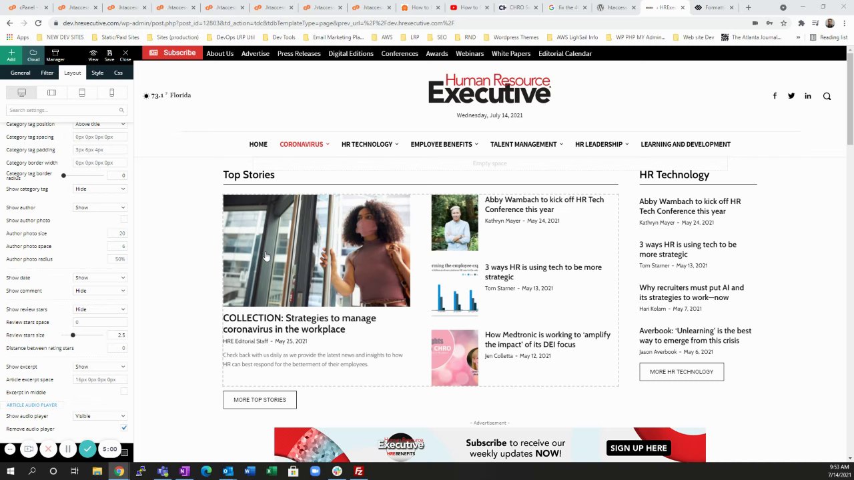The height and width of the screenshot is (480, 854).
Task: Click the Sign Up Here banner button
Action: coord(638,448)
